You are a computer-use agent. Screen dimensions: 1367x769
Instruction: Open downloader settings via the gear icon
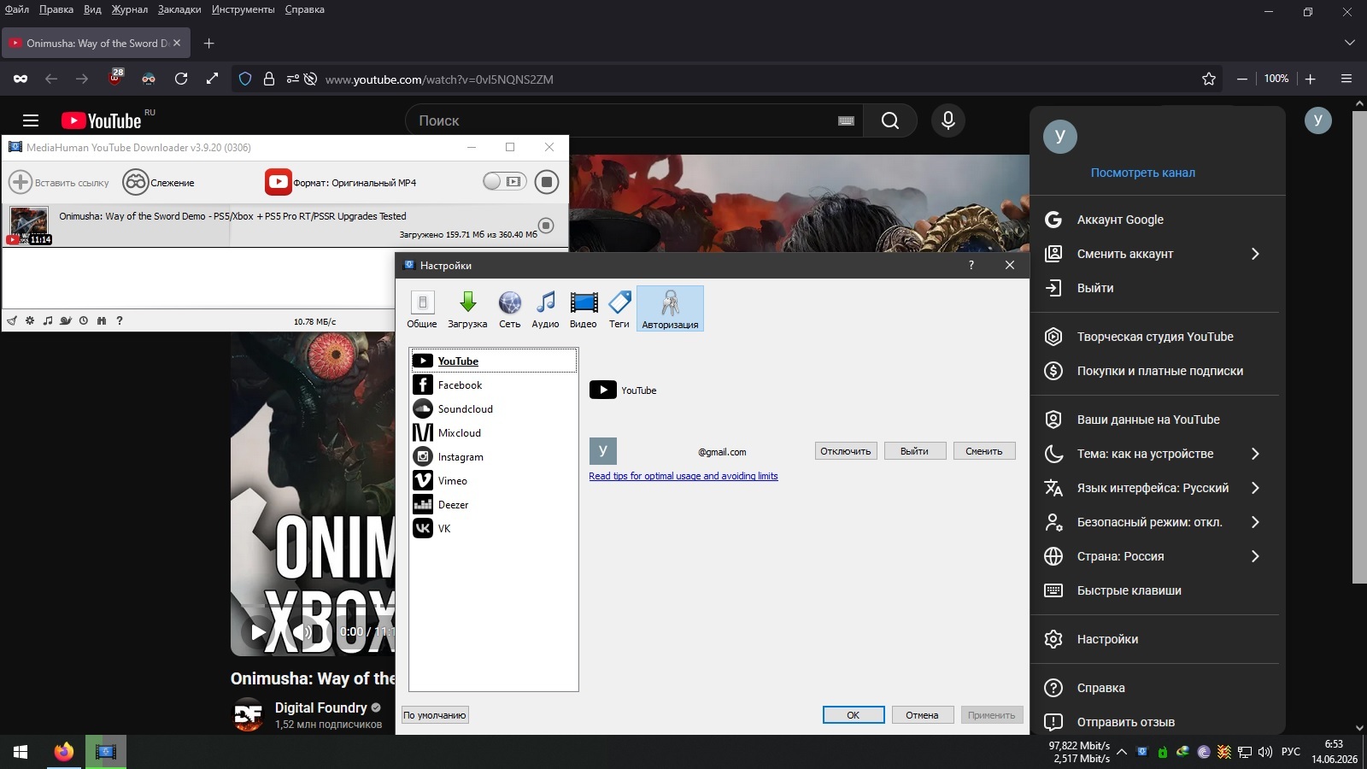30,321
